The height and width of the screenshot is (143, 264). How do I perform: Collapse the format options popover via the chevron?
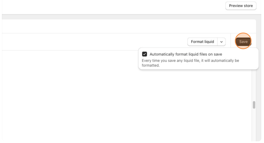[221, 42]
